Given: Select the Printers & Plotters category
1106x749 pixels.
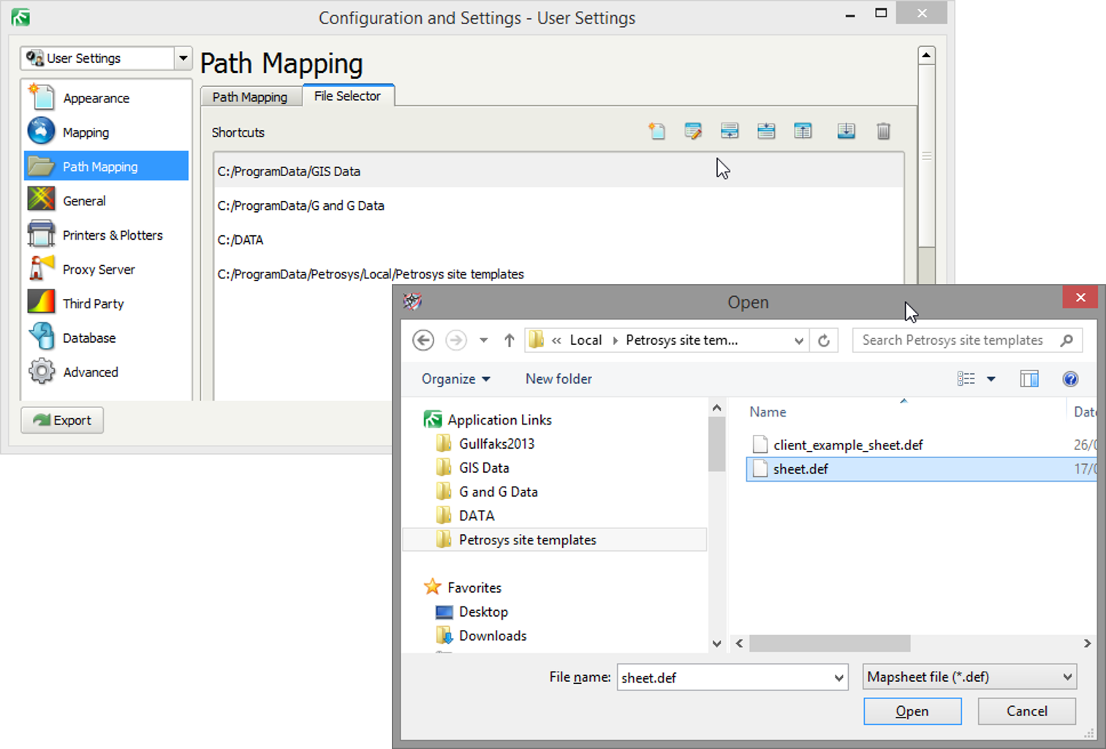Looking at the screenshot, I should [113, 235].
